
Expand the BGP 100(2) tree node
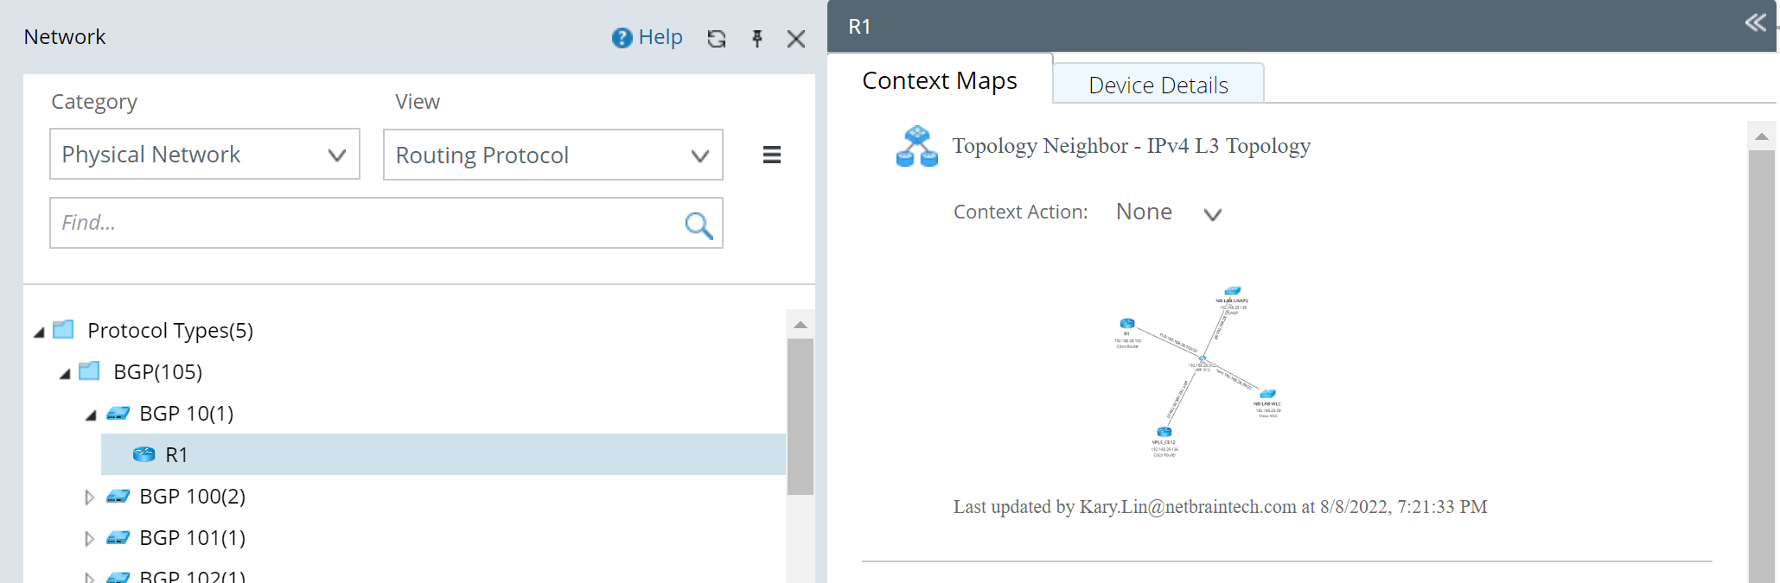[89, 496]
